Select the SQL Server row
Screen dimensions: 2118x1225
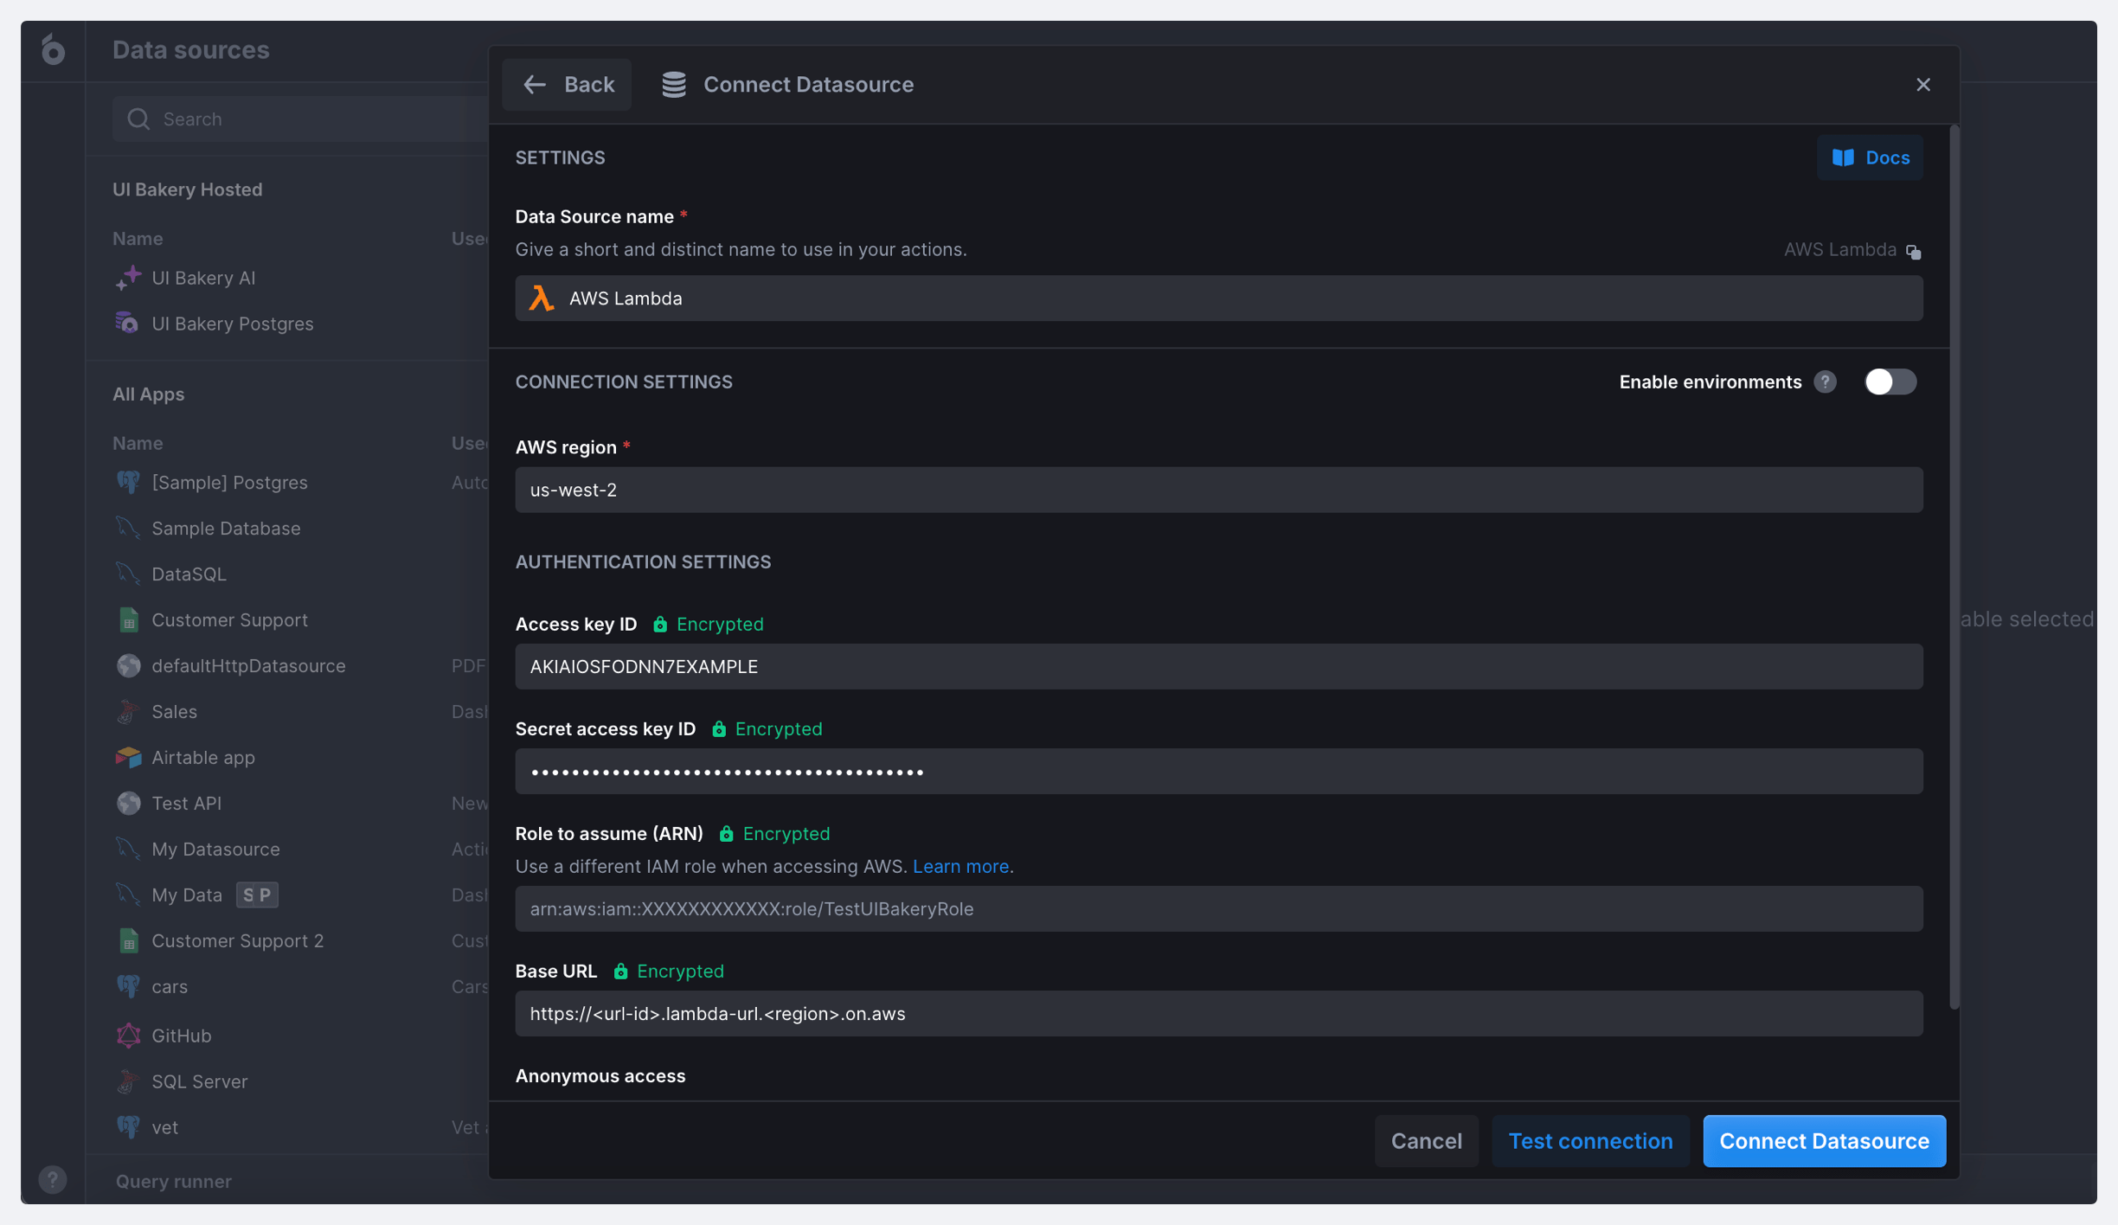(200, 1081)
